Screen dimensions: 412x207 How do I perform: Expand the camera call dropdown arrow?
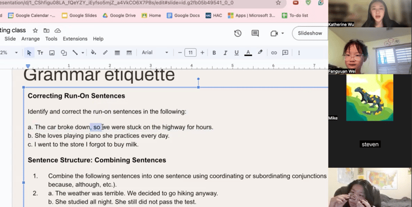click(x=283, y=33)
